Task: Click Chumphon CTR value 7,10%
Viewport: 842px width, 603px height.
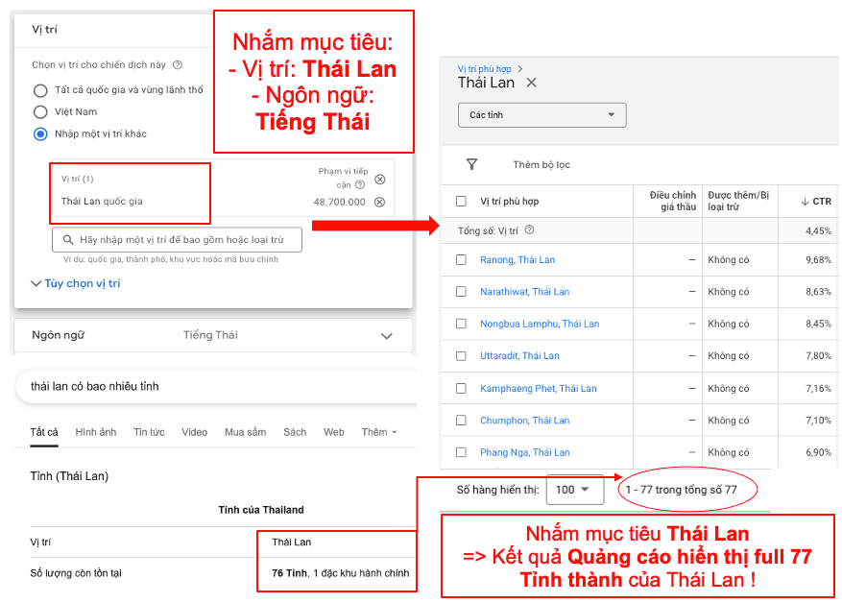Action: (x=818, y=421)
